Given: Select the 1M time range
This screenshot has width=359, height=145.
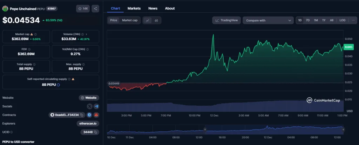Looking at the screenshot, I should pos(316,20).
